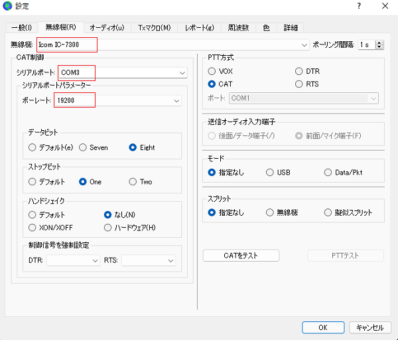This screenshot has width=398, height=340.
Task: Expand the ボーレート 19200 dropdown
Action: pyautogui.click(x=176, y=100)
